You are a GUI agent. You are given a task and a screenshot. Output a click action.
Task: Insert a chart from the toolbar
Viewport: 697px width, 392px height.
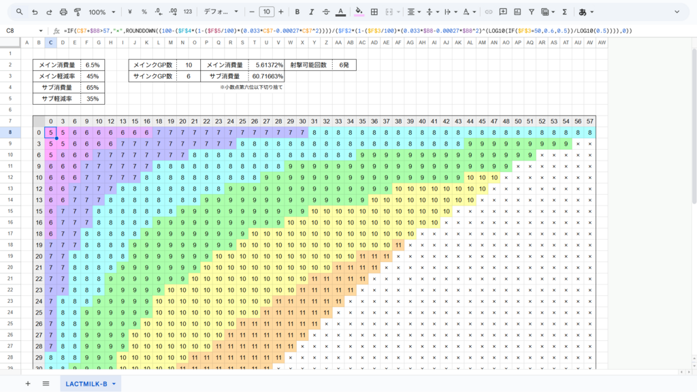coord(517,12)
